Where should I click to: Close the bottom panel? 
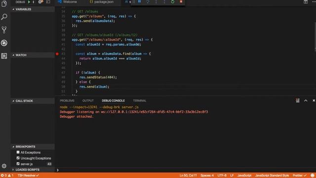click(314, 100)
